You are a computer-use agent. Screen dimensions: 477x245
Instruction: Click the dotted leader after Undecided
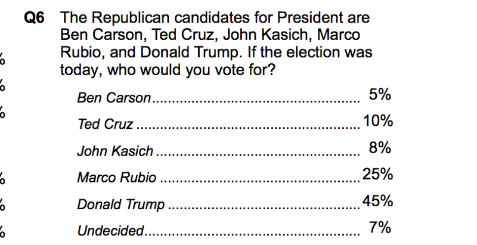click(252, 234)
